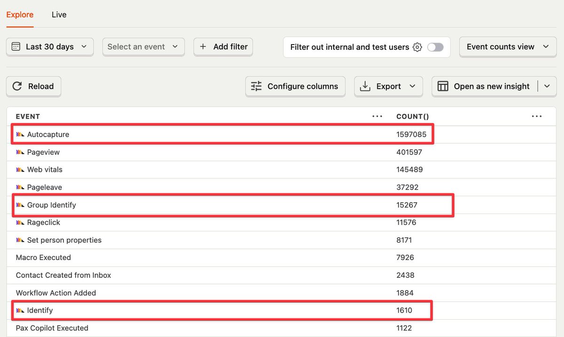564x337 pixels.
Task: Click the PostHog icon beside Rageclick
Action: click(x=20, y=222)
